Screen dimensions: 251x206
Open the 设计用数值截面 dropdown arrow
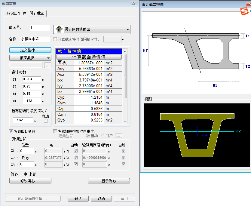pos(128,29)
